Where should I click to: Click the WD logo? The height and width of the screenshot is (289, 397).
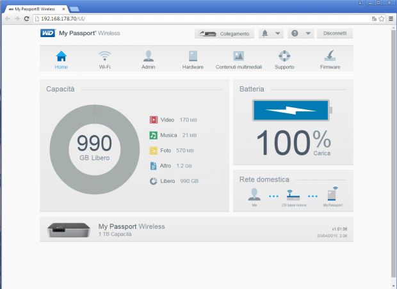[48, 33]
